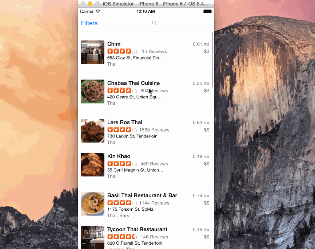The image size is (315, 249).
Task: Open the Filters screen
Action: pos(89,23)
